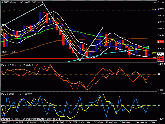Click the 20 Jan 2008 date label

coord(85,122)
